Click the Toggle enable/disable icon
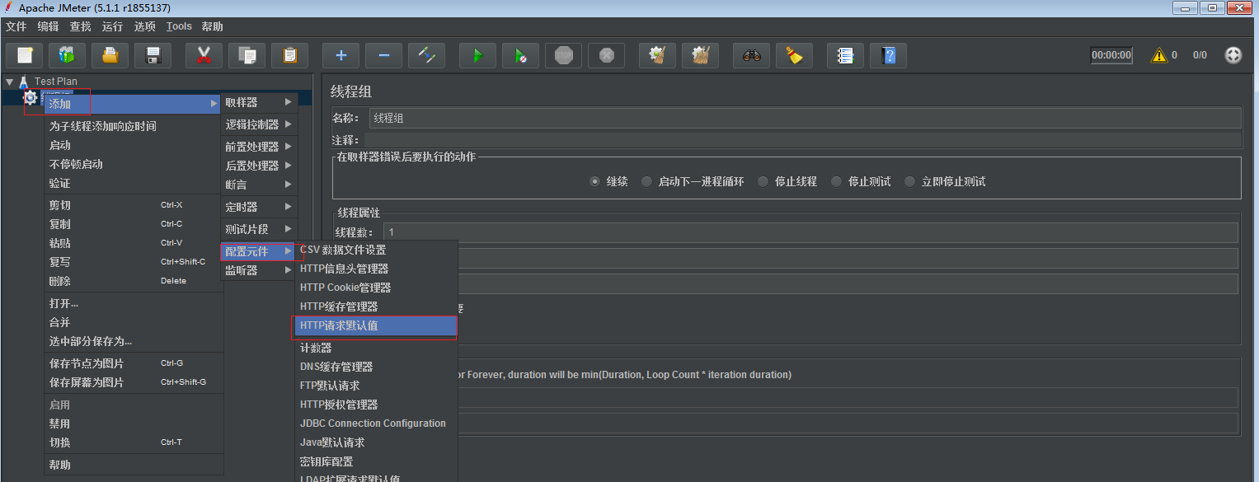The width and height of the screenshot is (1259, 482). pos(427,56)
